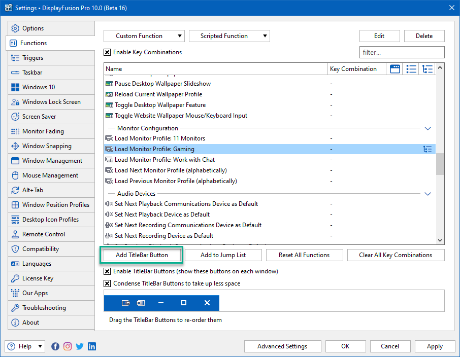Viewport: 460px width, 357px height.
Task: Open the Scripted Function dropdown
Action: 229,36
